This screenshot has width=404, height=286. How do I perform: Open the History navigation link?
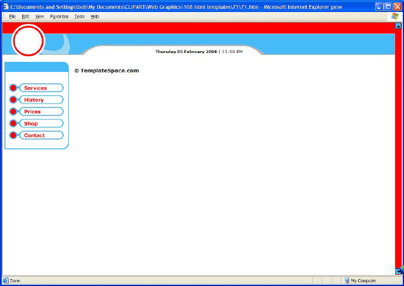(x=34, y=100)
